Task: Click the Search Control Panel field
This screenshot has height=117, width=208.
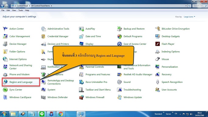Action: click(x=200, y=6)
